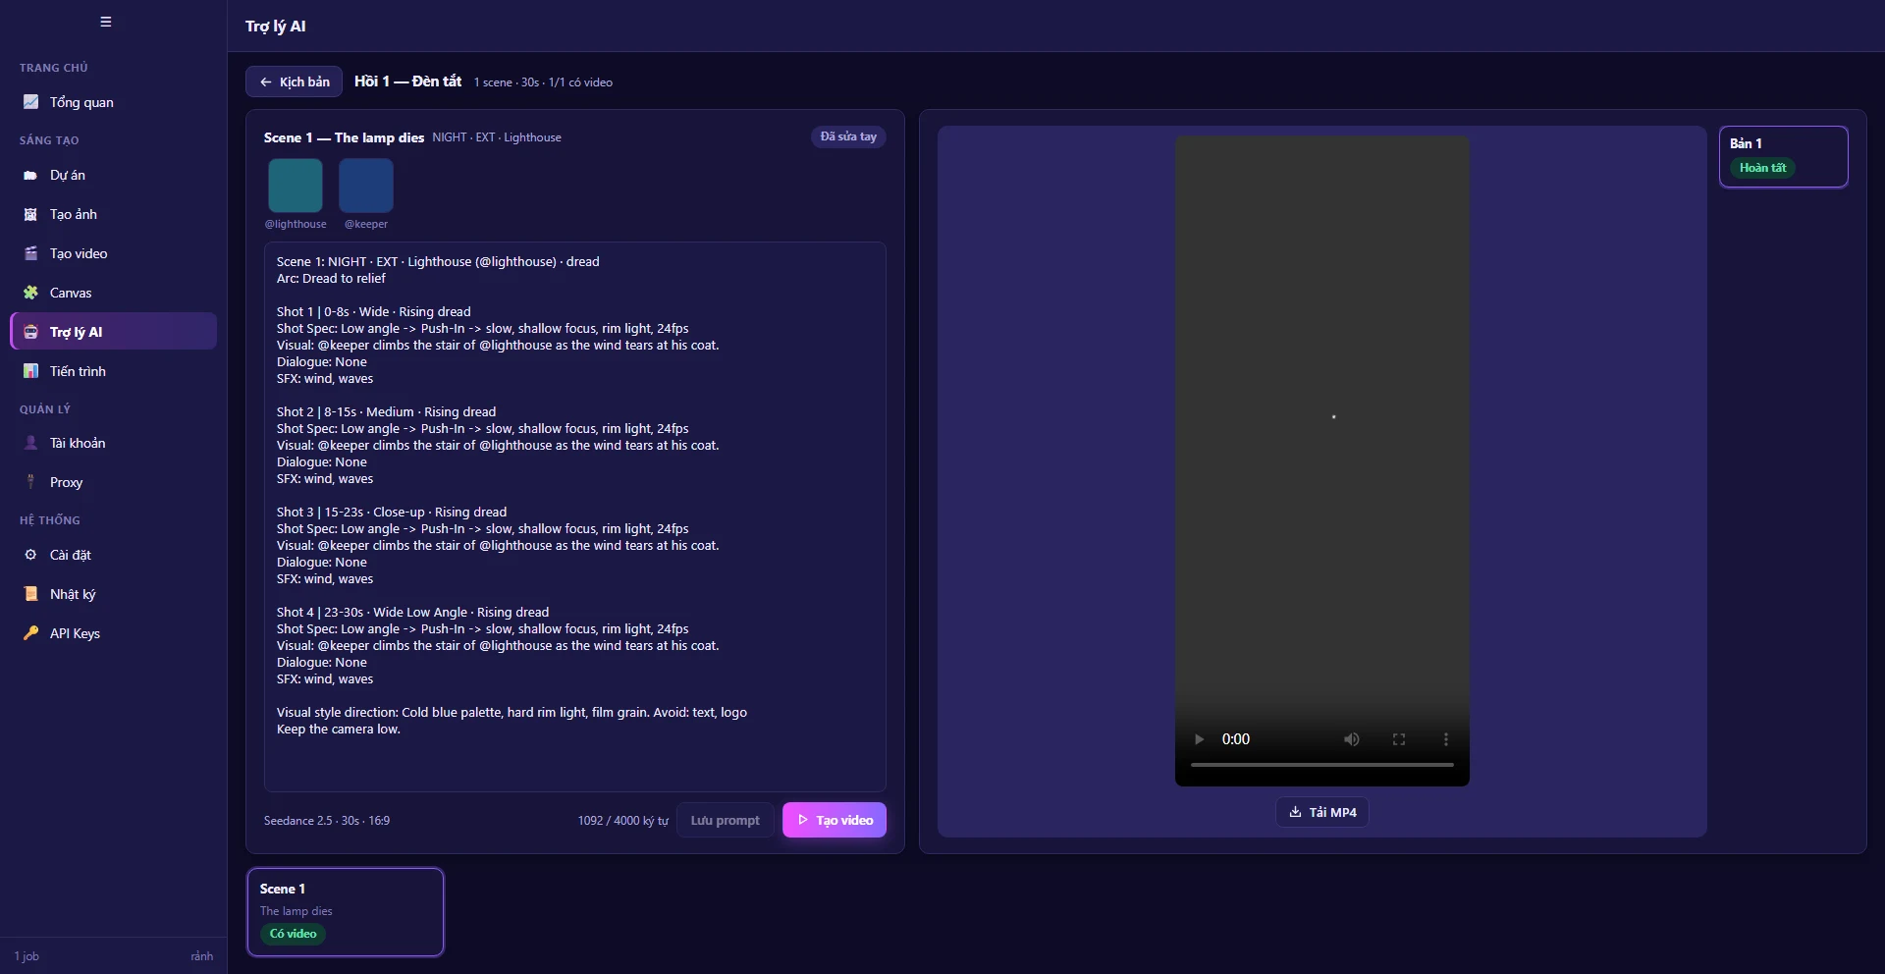Open the API Keys menu item
This screenshot has height=974, width=1885.
114,633
